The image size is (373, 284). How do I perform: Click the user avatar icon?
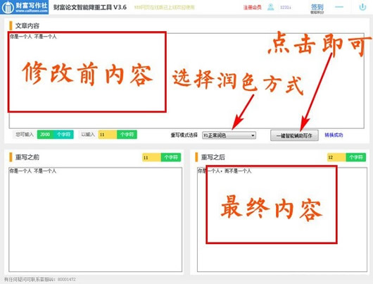[x=271, y=7]
